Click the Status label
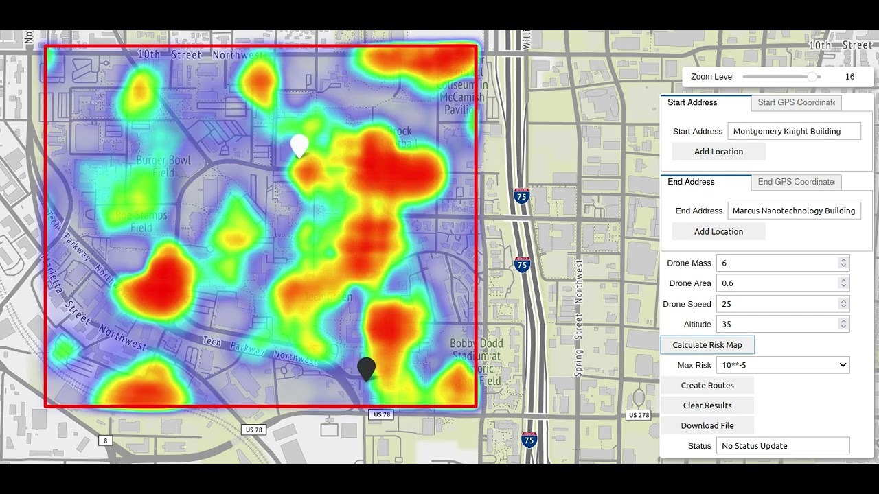The image size is (879, 494). click(x=700, y=446)
